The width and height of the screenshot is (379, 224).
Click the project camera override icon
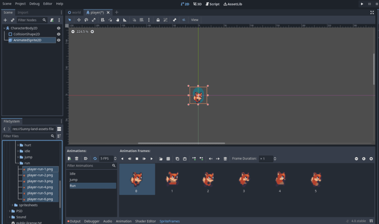[x=184, y=20]
